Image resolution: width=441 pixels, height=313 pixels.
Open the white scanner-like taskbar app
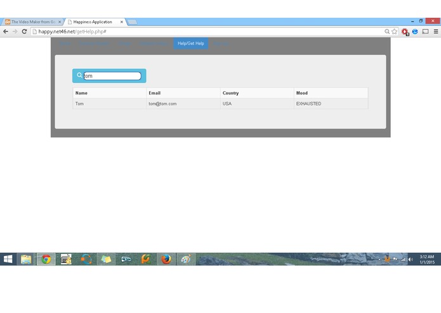tap(126, 259)
